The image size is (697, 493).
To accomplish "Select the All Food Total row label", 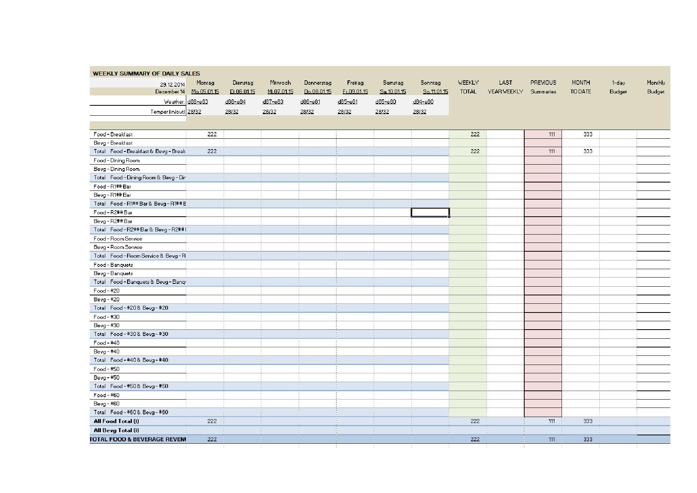I will [116, 421].
